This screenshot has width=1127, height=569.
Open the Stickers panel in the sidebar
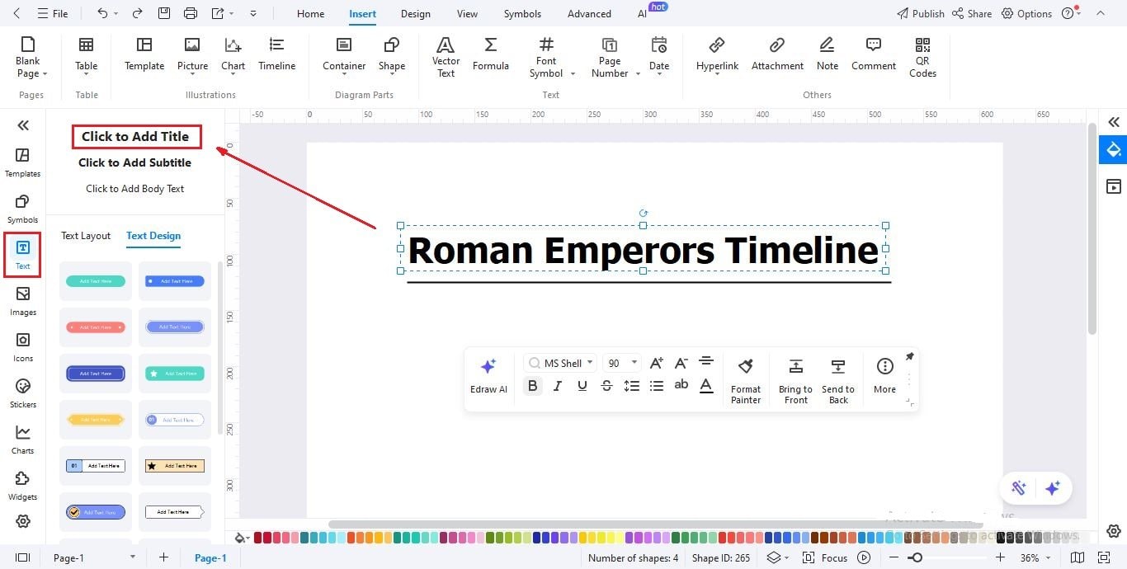(x=22, y=392)
